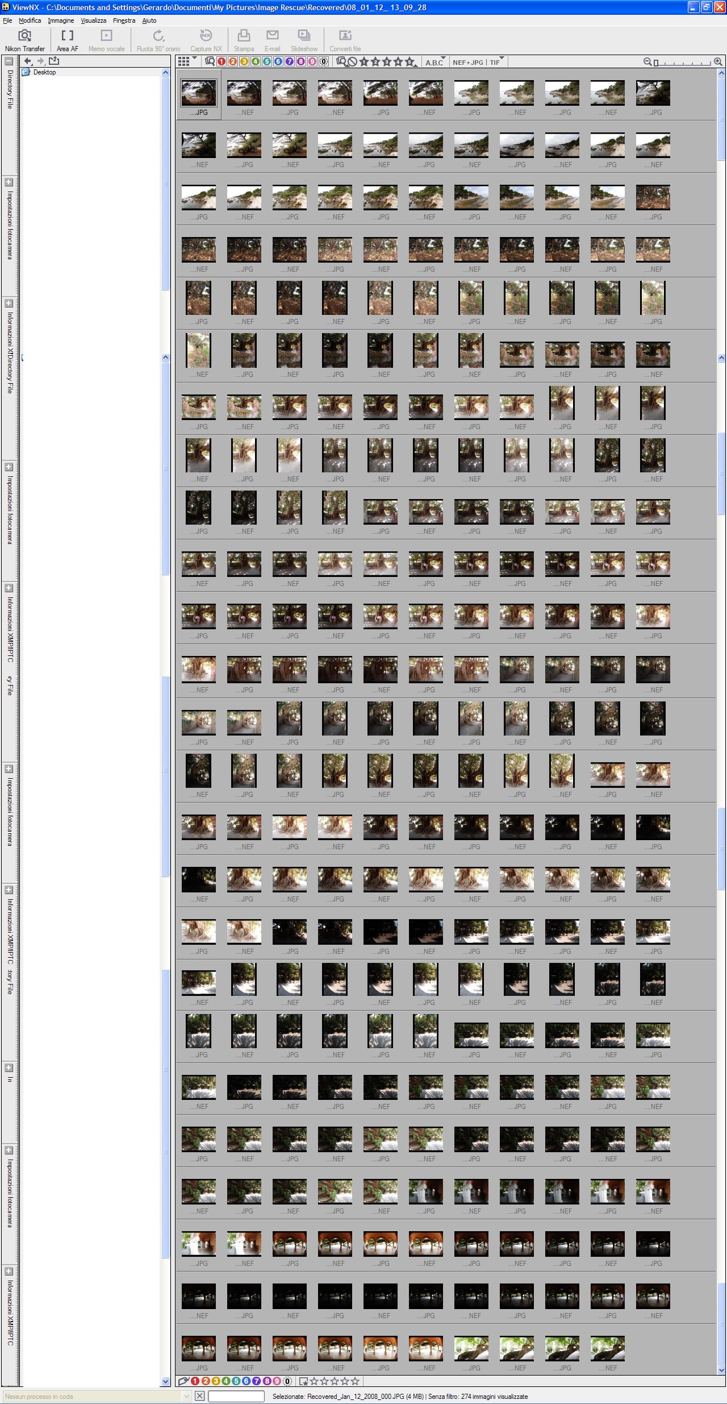Click the zoom out magnifier icon
This screenshot has height=1404, width=727.
[x=647, y=61]
